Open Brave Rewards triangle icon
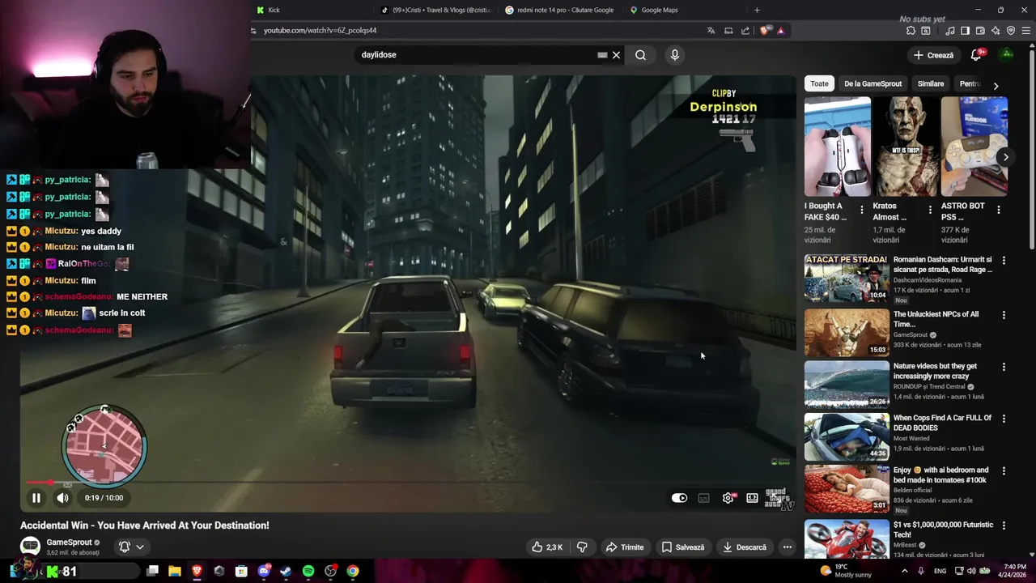 780,31
